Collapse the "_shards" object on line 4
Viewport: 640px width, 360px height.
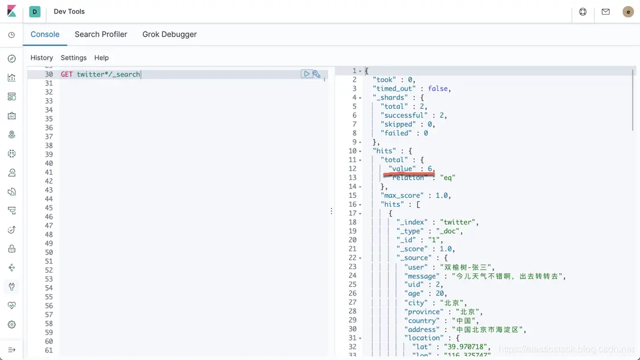360,98
